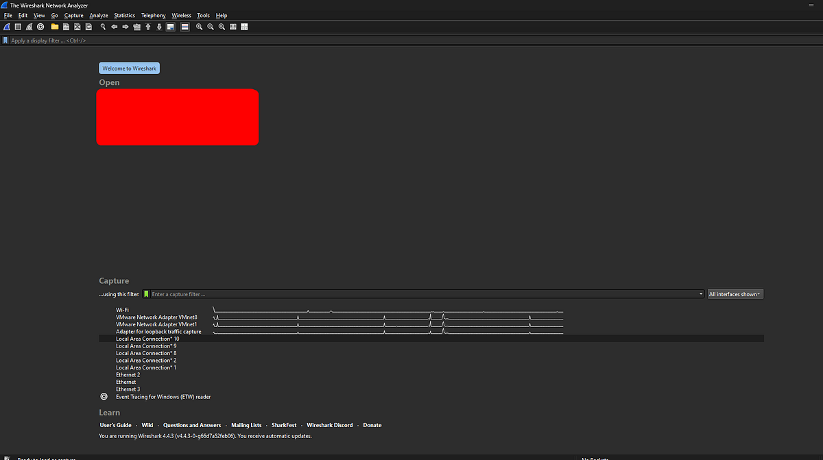The image size is (823, 460).
Task: Open capture options via the gear icon
Action: [x=40, y=27]
